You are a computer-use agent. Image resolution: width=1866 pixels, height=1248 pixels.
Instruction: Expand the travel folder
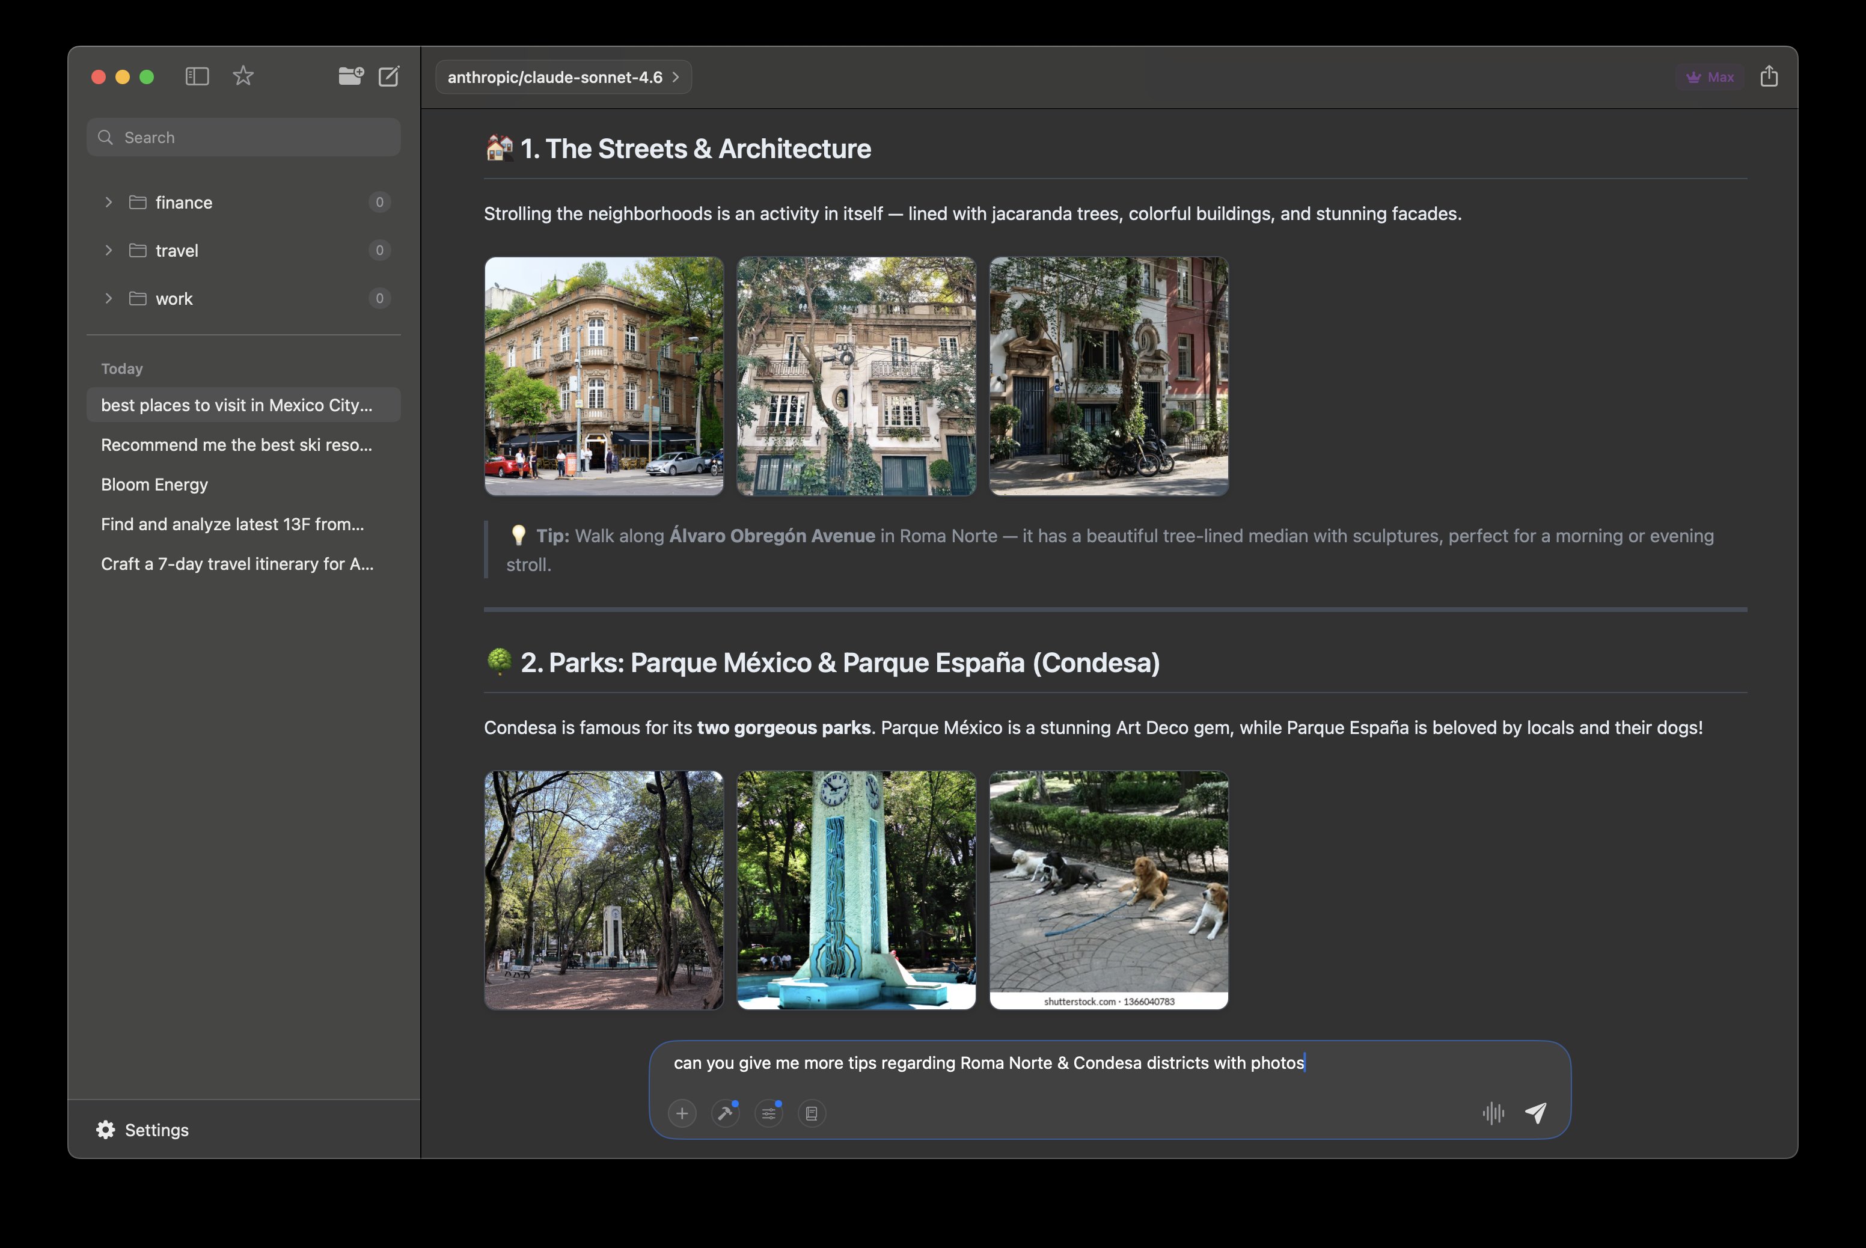(109, 250)
